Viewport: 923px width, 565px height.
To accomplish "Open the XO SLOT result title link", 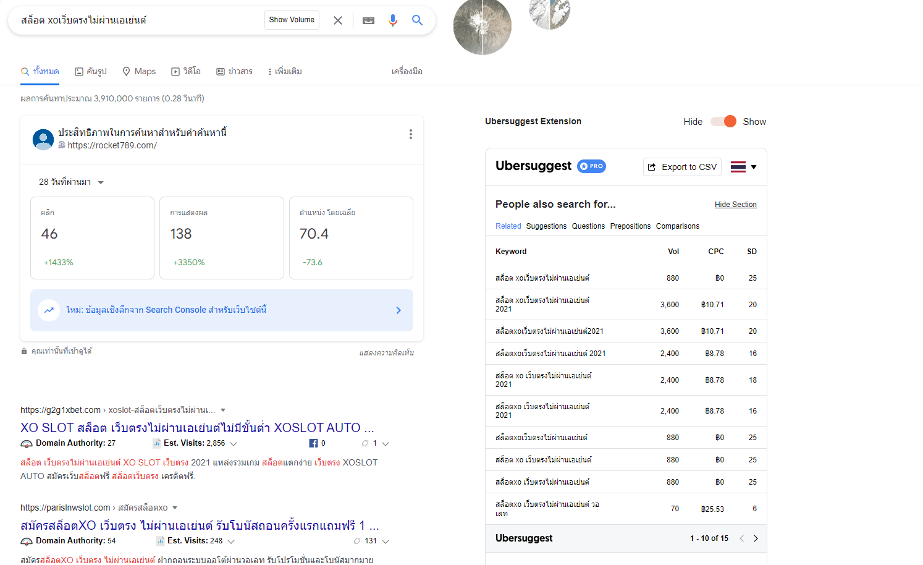I will tap(197, 428).
